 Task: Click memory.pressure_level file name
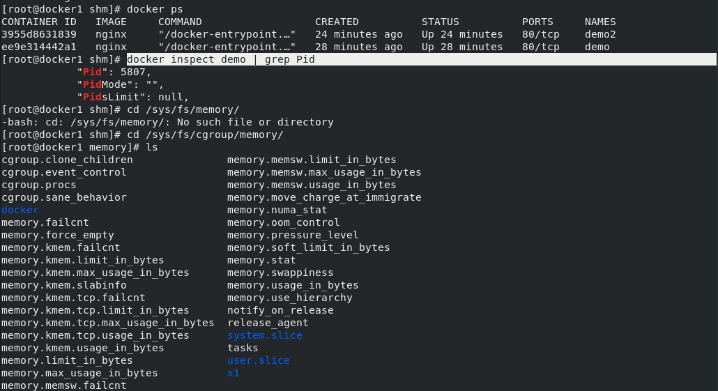tap(293, 235)
